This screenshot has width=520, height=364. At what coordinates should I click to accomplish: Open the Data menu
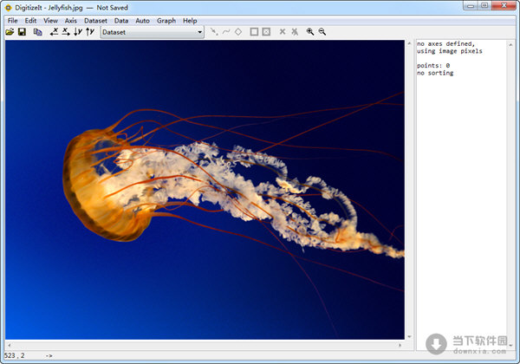pos(121,20)
